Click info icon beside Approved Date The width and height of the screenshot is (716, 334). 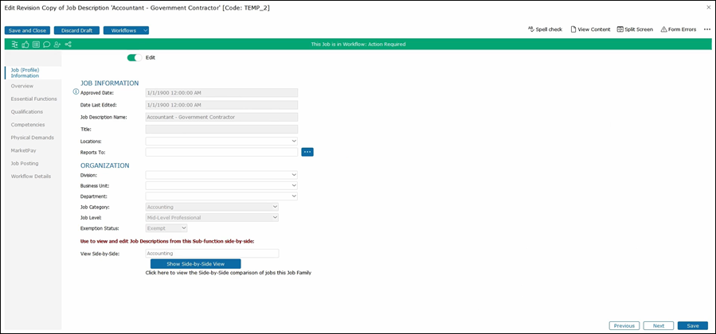(x=76, y=92)
